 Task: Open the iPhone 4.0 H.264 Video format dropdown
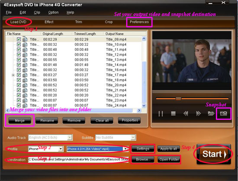click(125, 149)
